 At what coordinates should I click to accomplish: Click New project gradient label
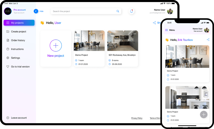point(56,56)
